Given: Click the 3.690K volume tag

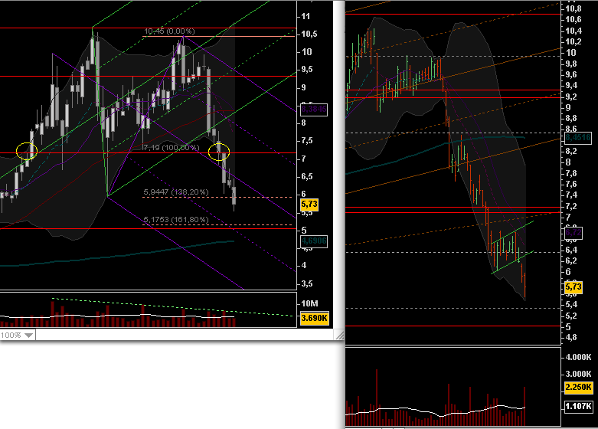Looking at the screenshot, I should [314, 318].
